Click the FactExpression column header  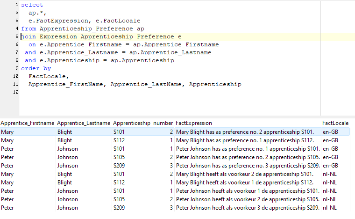pos(193,123)
